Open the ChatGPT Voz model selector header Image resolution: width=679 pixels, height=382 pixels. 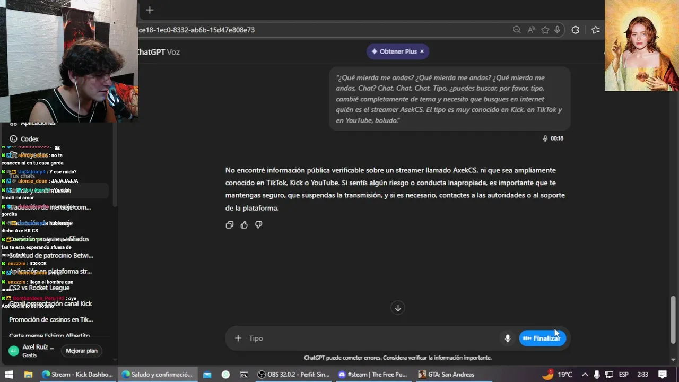point(159,51)
